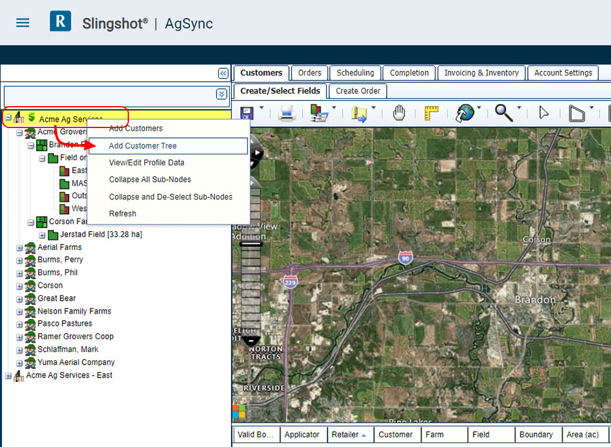Expand the Jerstad Field node
Viewport: 611px width, 447px height.
[x=42, y=235]
